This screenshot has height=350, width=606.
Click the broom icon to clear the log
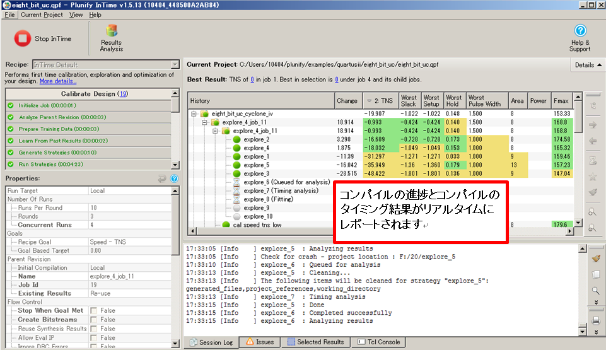(595, 258)
